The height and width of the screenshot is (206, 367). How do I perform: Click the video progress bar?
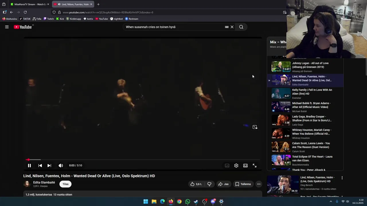(143, 160)
